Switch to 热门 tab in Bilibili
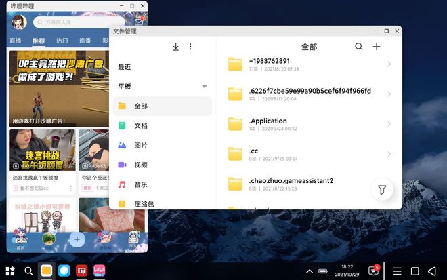 click(x=62, y=41)
